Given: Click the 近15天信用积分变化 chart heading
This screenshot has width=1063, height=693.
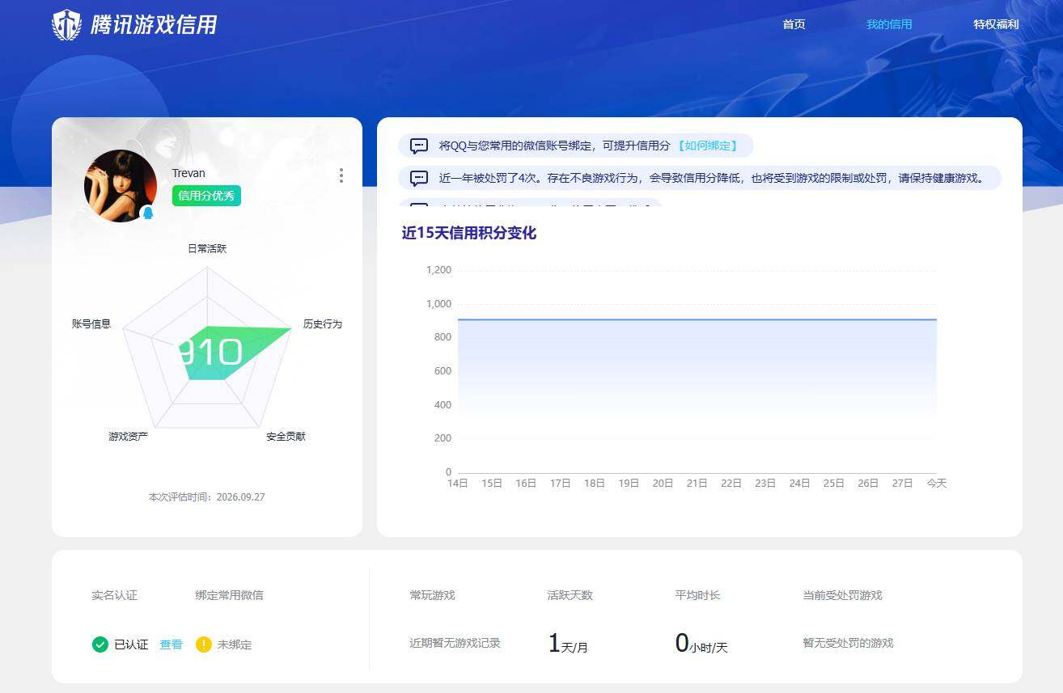Looking at the screenshot, I should 469,233.
